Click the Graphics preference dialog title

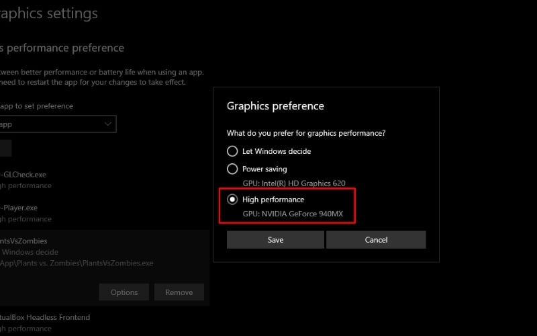pyautogui.click(x=275, y=106)
